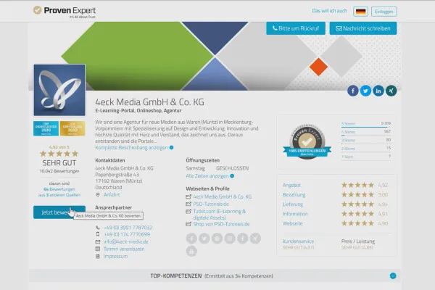
Task: Open the 4eck Media company logo image
Action: 59,90
